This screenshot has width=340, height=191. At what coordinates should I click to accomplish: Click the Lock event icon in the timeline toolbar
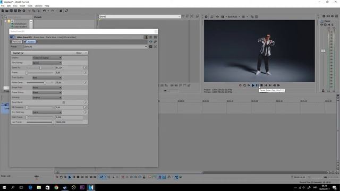(144, 177)
